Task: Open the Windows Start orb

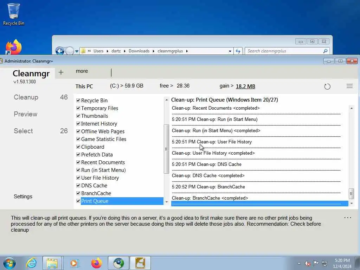Action: [9, 263]
